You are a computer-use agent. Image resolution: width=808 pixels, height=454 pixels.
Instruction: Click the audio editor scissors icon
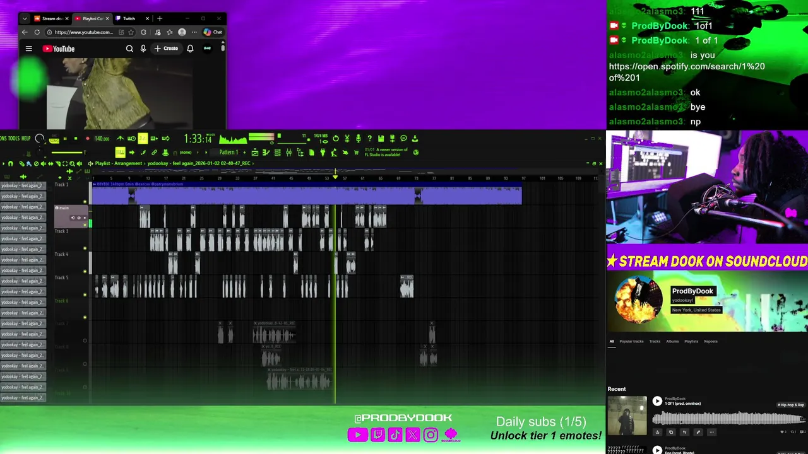pos(347,138)
